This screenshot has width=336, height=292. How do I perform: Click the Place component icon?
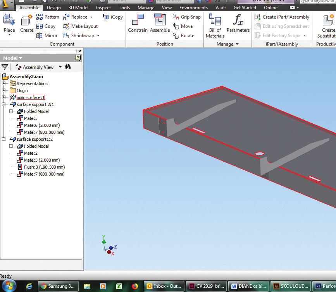(9, 20)
